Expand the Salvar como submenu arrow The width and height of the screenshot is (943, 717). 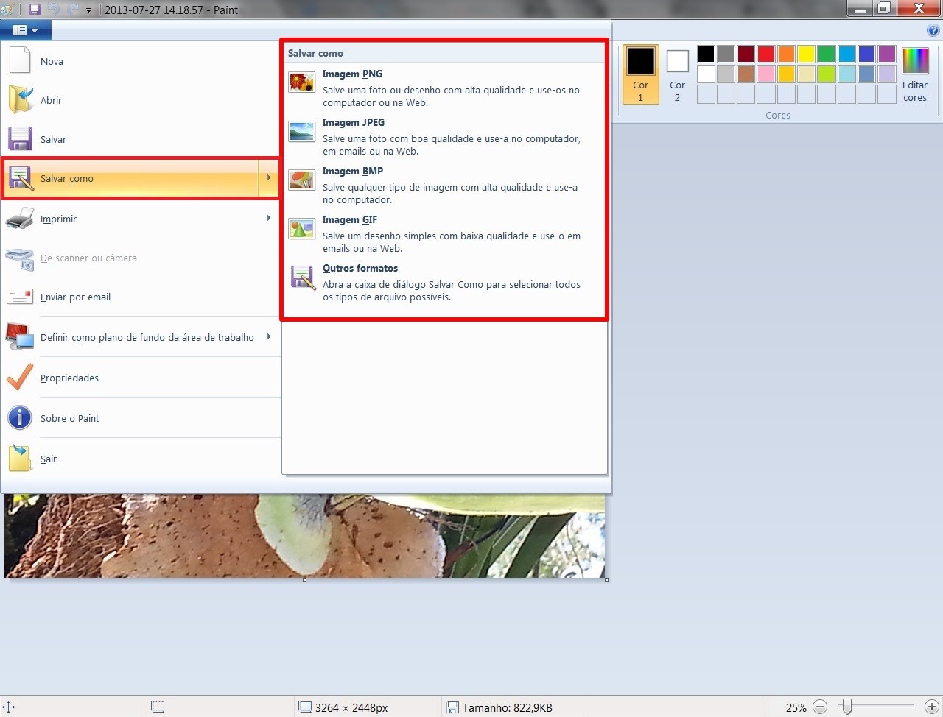(x=269, y=178)
